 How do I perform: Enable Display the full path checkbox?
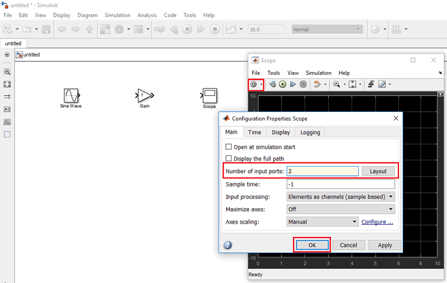[229, 158]
